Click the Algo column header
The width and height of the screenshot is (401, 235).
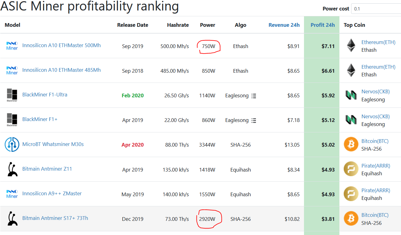coord(241,25)
